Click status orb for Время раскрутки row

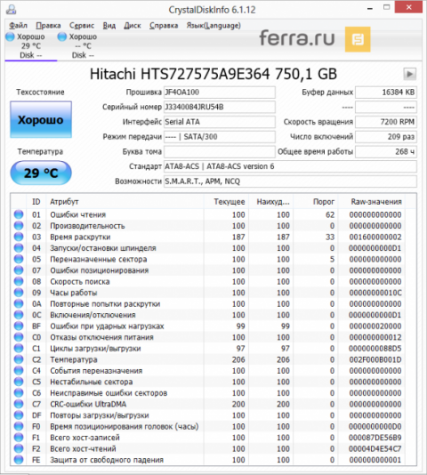click(19, 237)
